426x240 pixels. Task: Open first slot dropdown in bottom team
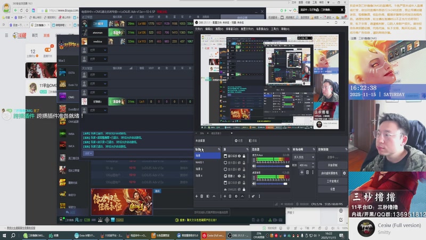[x=98, y=75]
